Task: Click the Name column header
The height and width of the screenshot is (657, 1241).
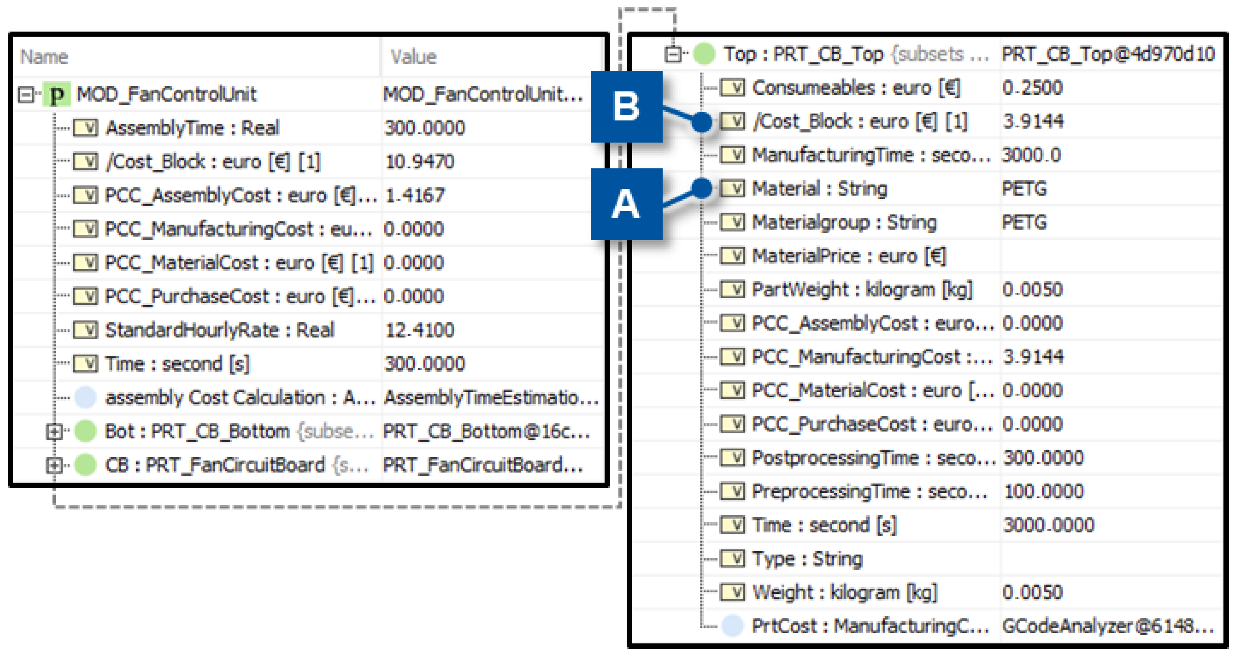Action: point(44,57)
